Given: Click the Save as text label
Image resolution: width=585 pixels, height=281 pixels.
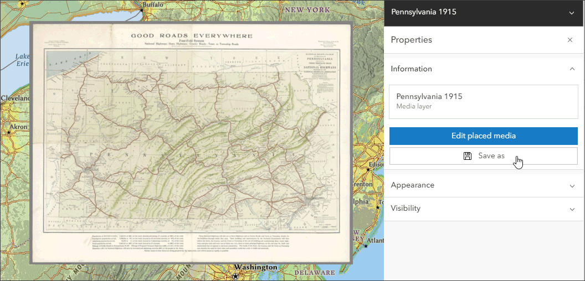Looking at the screenshot, I should coord(491,156).
